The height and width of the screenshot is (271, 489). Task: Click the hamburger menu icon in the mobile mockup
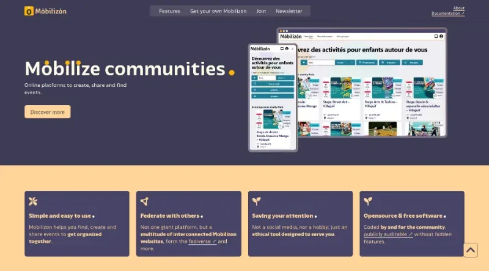292,48
